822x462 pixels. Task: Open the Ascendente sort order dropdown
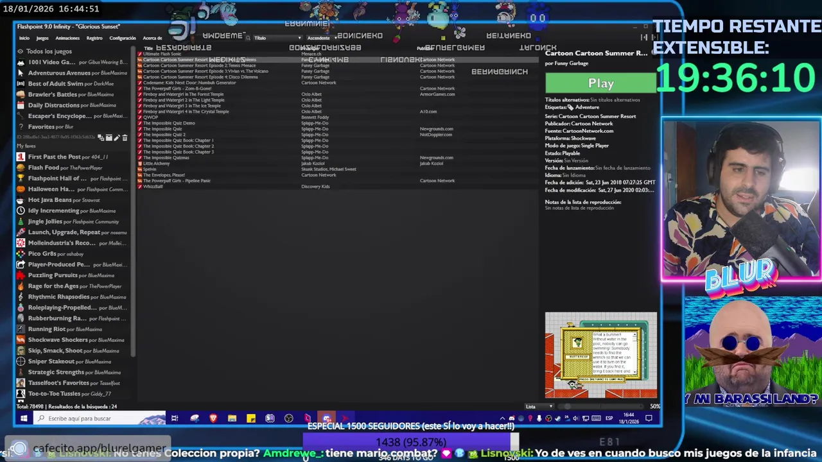click(322, 38)
